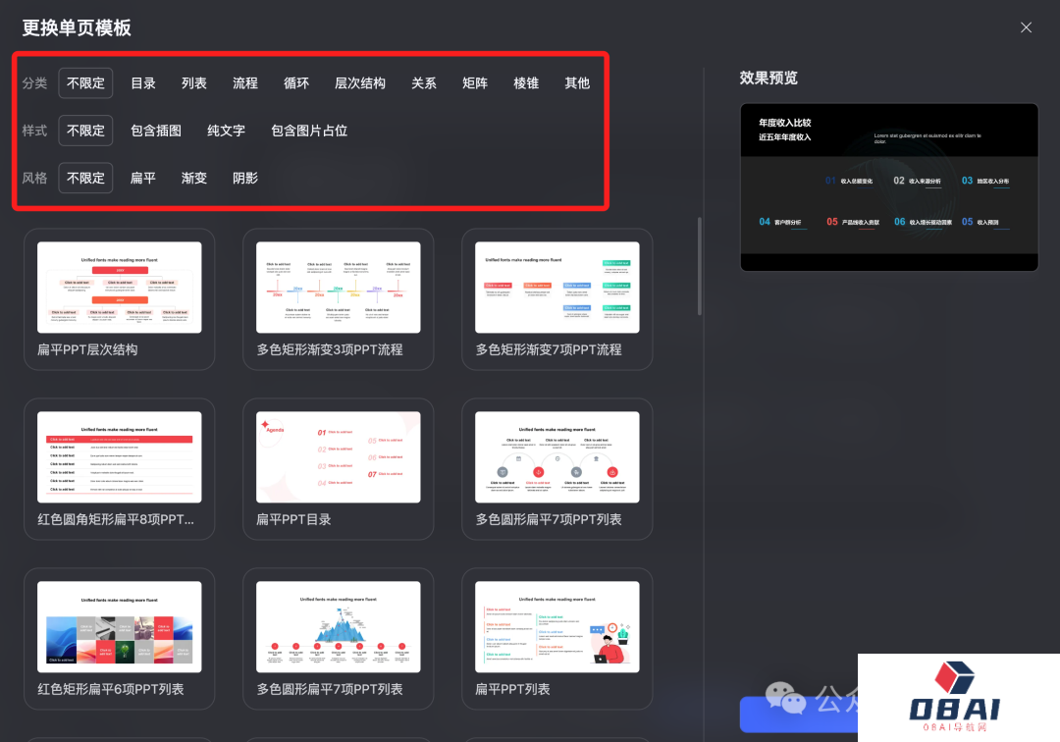This screenshot has height=742, width=1060.
Task: Select 包含插图 style filter
Action: tap(156, 131)
